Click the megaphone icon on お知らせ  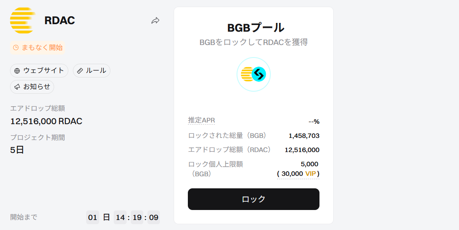coord(17,87)
